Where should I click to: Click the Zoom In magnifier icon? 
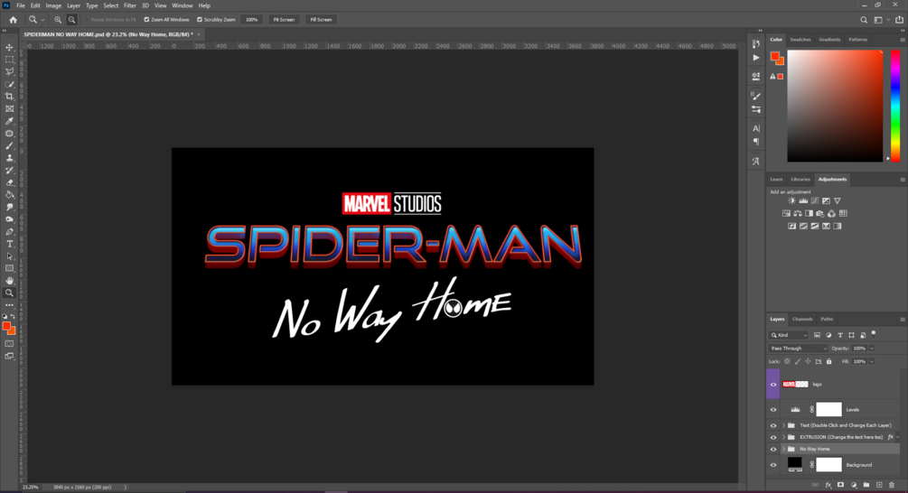(58, 20)
